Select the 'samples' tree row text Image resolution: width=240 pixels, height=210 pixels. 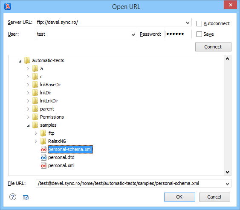48,125
